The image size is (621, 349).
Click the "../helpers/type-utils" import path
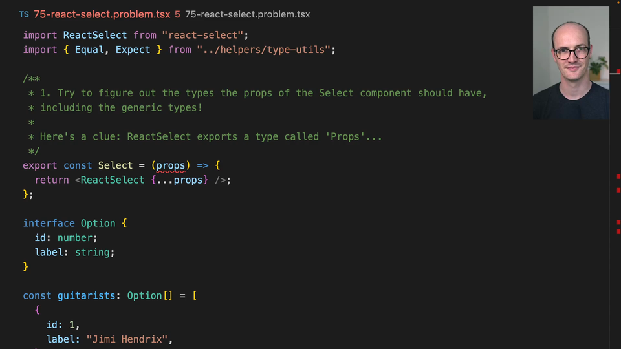pos(267,50)
